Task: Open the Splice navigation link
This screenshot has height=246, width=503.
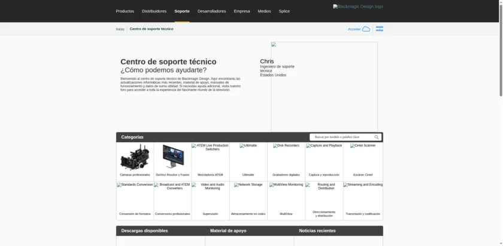Action: click(x=284, y=11)
